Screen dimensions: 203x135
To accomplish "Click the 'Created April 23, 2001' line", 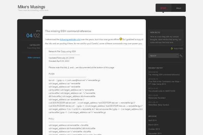I will click(x=59, y=61).
